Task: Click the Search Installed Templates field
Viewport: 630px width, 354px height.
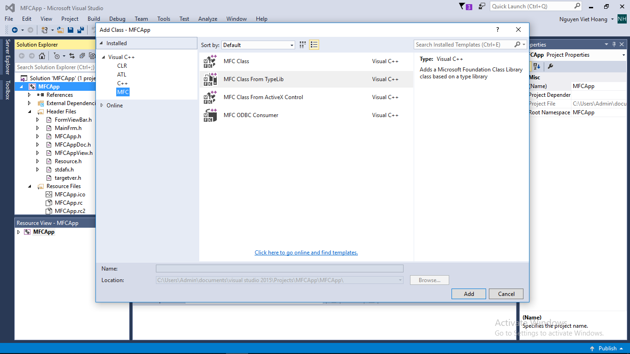Action: (464, 45)
